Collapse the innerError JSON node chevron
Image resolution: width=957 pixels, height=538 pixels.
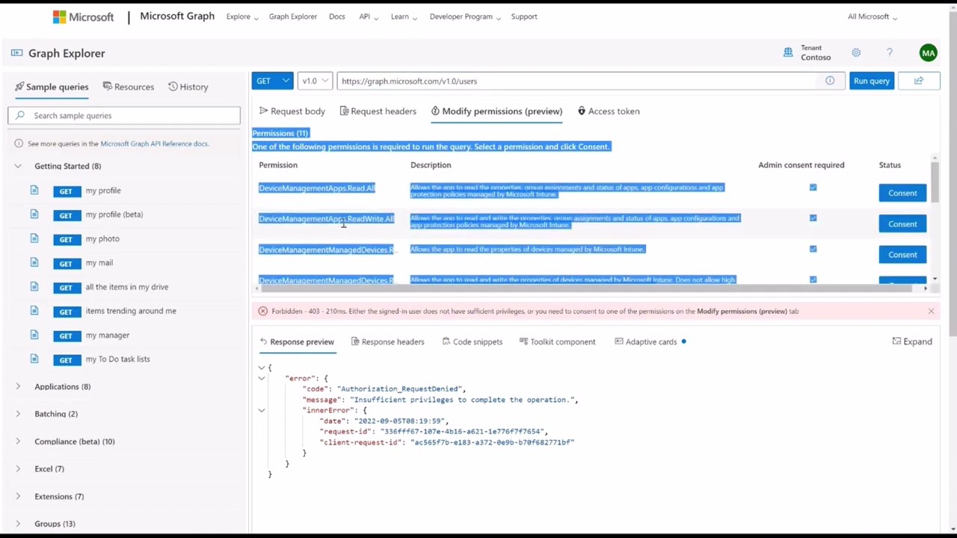point(261,410)
